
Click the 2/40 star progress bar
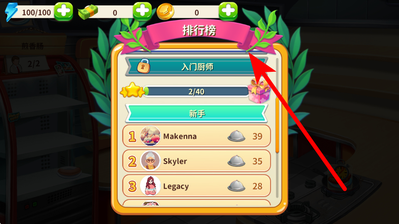[197, 91]
